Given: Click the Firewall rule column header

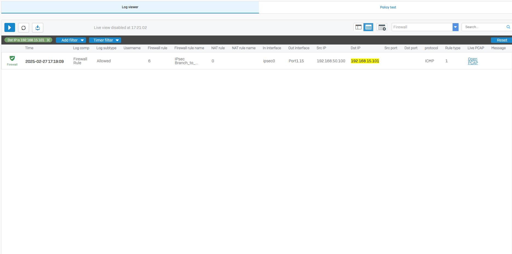Looking at the screenshot, I should tap(158, 48).
